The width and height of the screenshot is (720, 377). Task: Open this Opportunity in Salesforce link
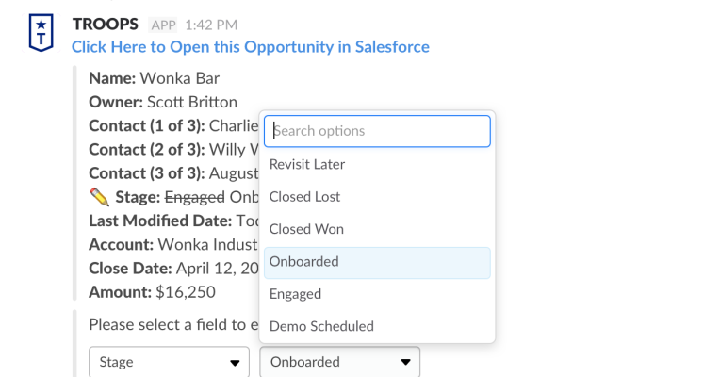point(250,46)
